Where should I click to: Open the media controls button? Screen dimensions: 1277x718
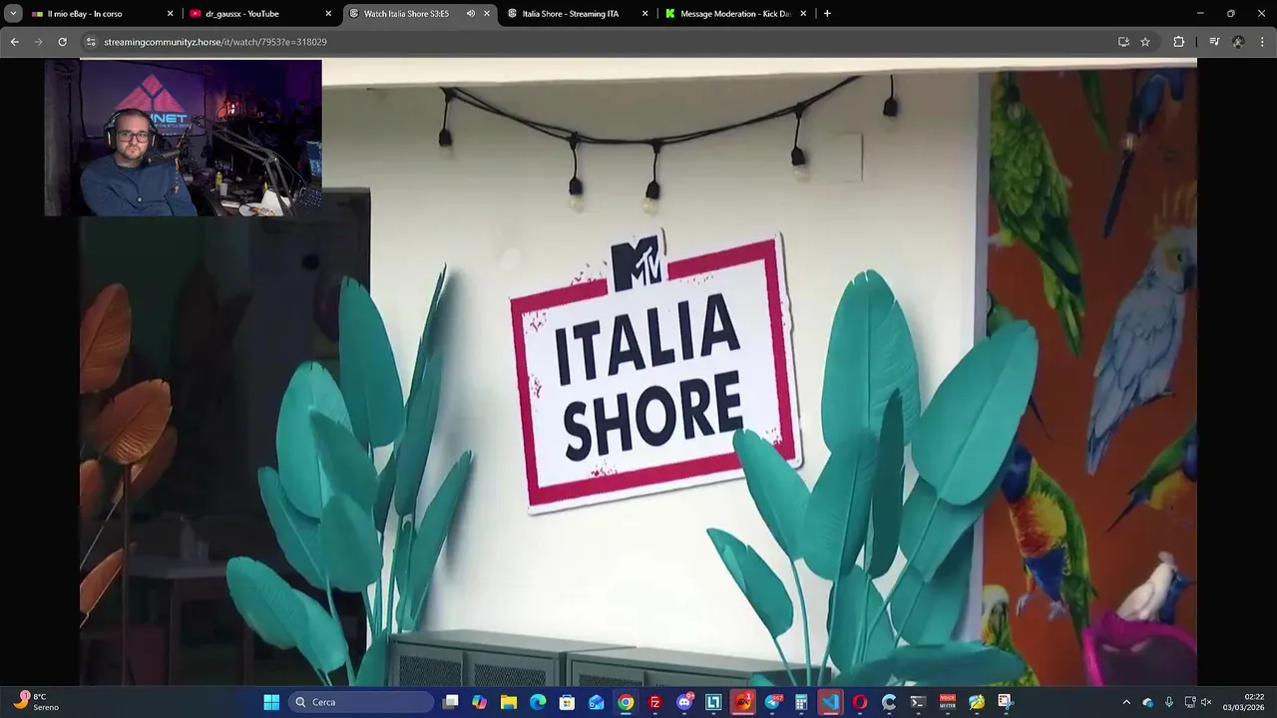(1214, 42)
